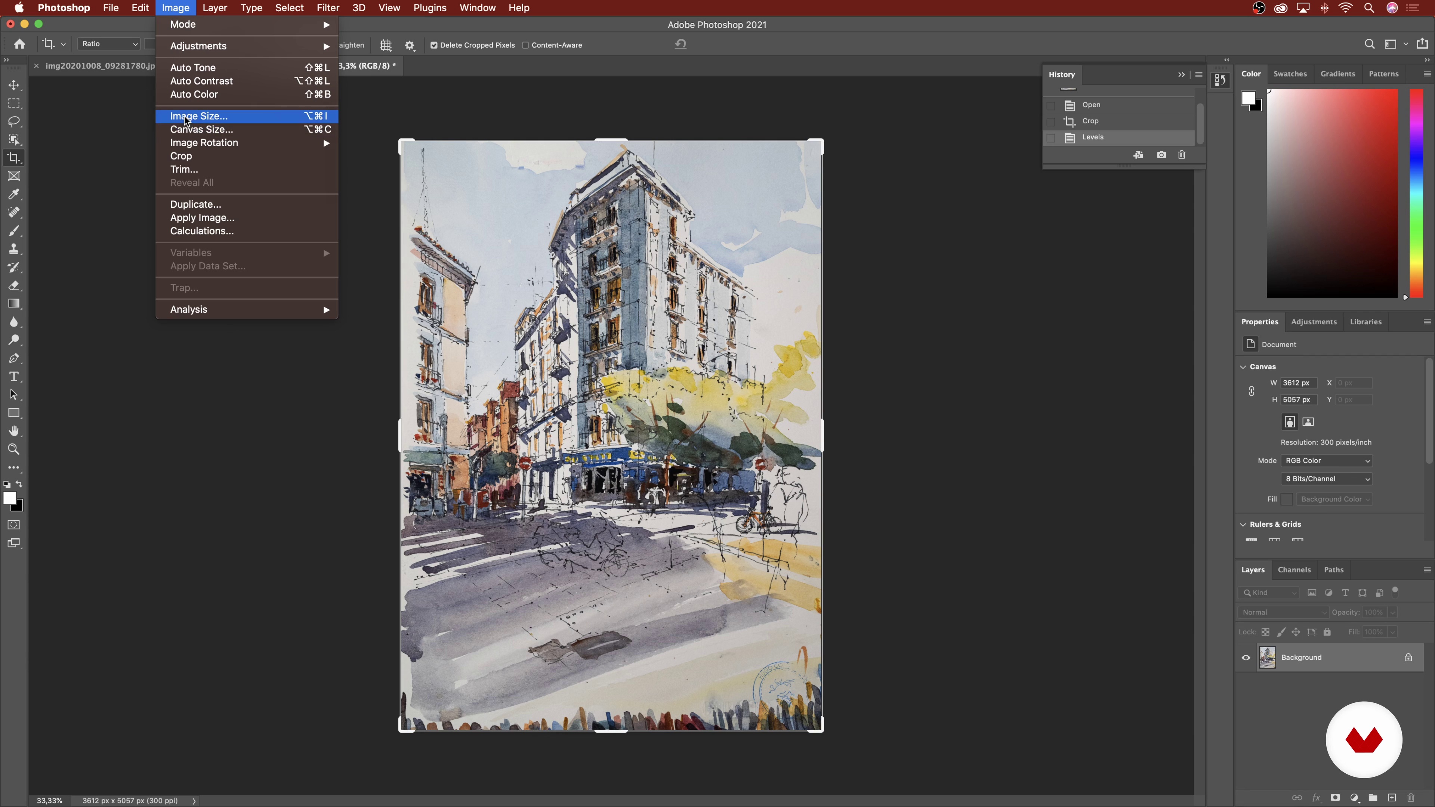The width and height of the screenshot is (1435, 807).
Task: Switch to the Channels tab
Action: pyautogui.click(x=1294, y=570)
